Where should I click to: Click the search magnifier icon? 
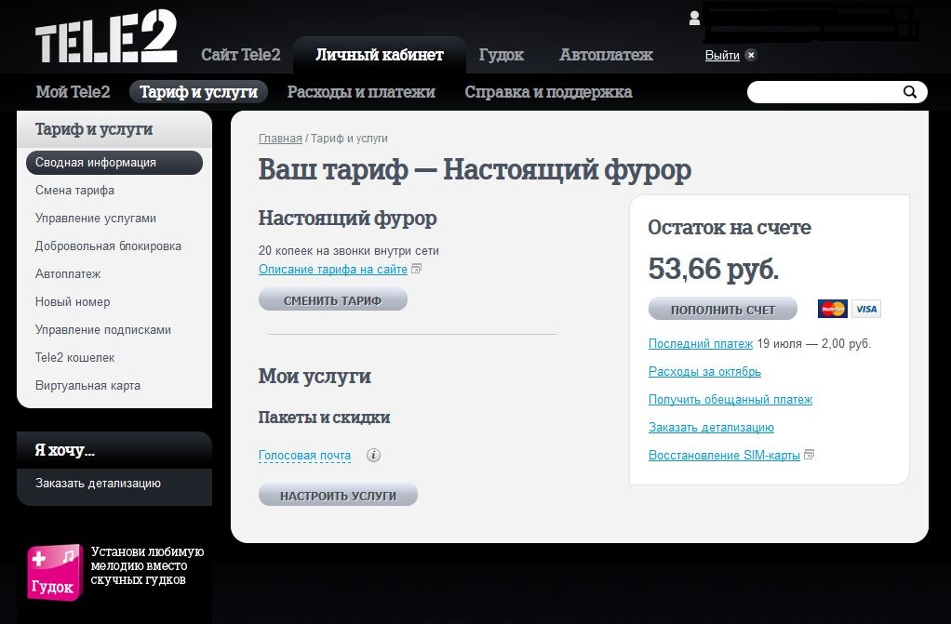[910, 92]
